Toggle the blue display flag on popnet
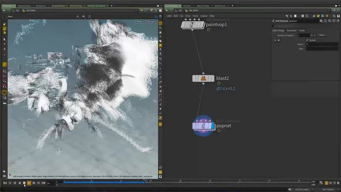This screenshot has width=341, height=192. [213, 126]
